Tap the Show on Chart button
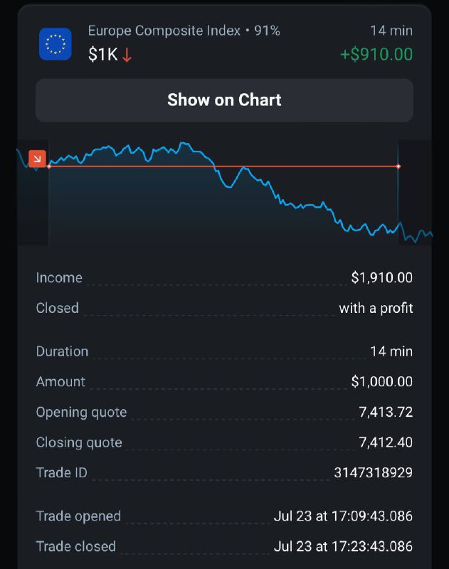The width and height of the screenshot is (449, 569). click(x=224, y=100)
